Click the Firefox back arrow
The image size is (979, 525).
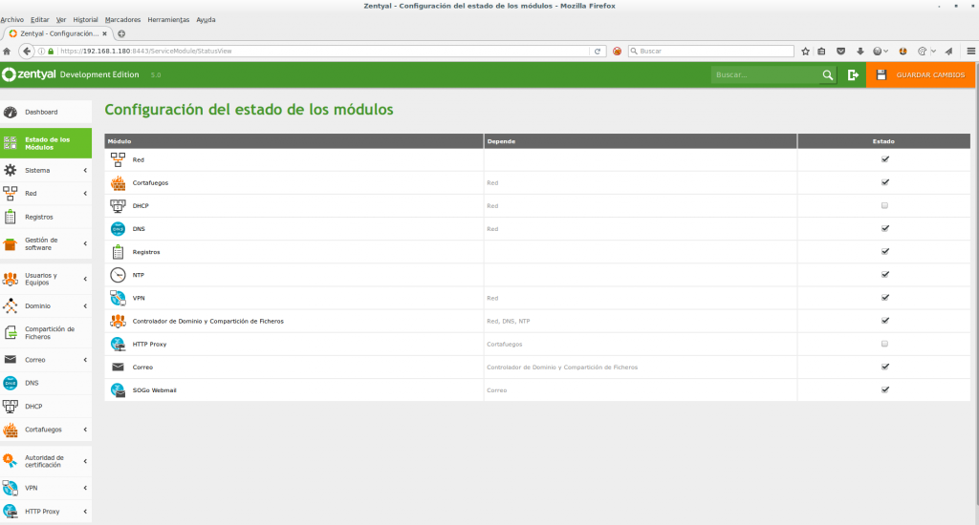[26, 52]
